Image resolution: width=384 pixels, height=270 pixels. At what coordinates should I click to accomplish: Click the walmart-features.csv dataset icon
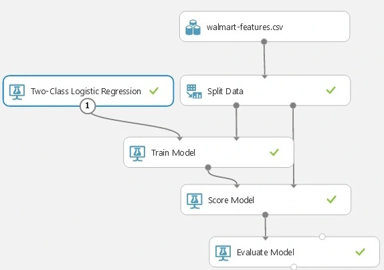[x=193, y=27]
